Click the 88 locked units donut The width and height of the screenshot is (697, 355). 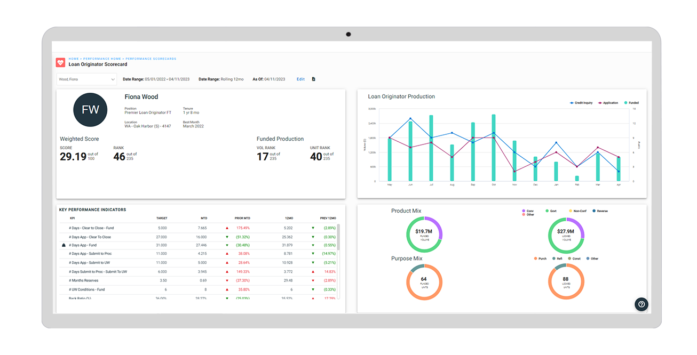pyautogui.click(x=566, y=281)
